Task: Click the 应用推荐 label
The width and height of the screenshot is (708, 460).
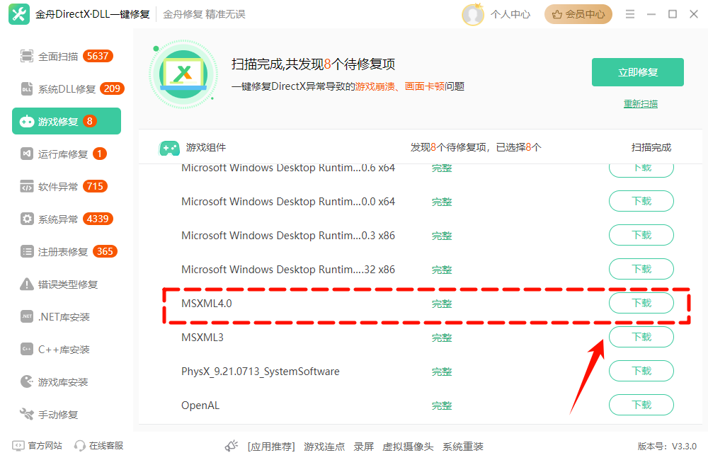Action: (271, 447)
